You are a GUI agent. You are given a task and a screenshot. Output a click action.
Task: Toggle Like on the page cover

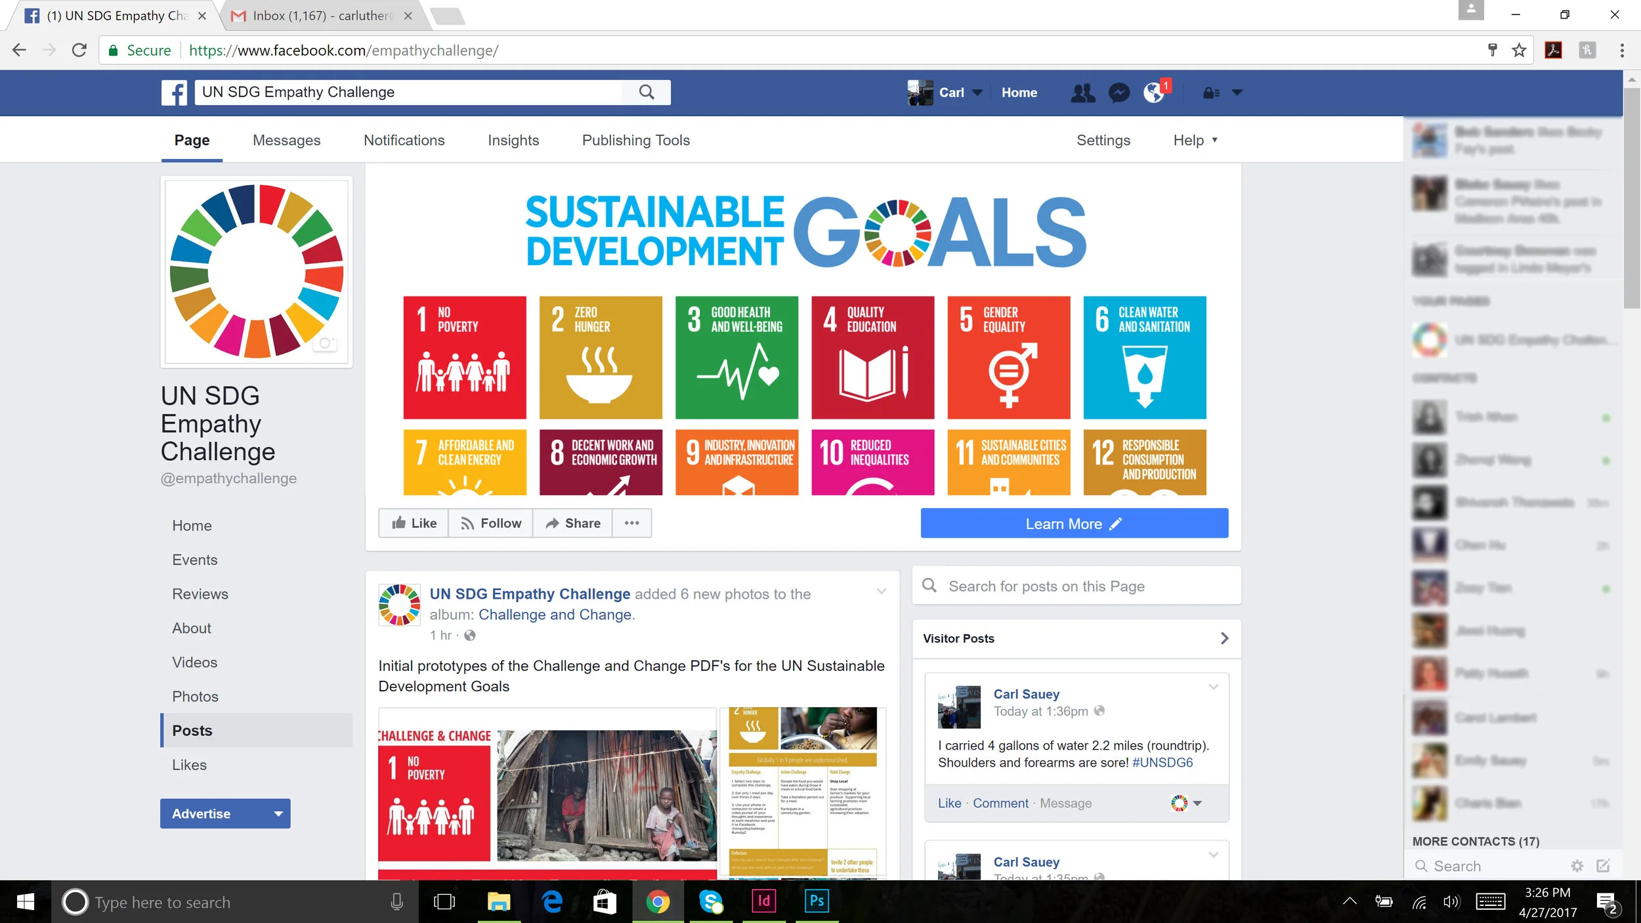click(414, 523)
